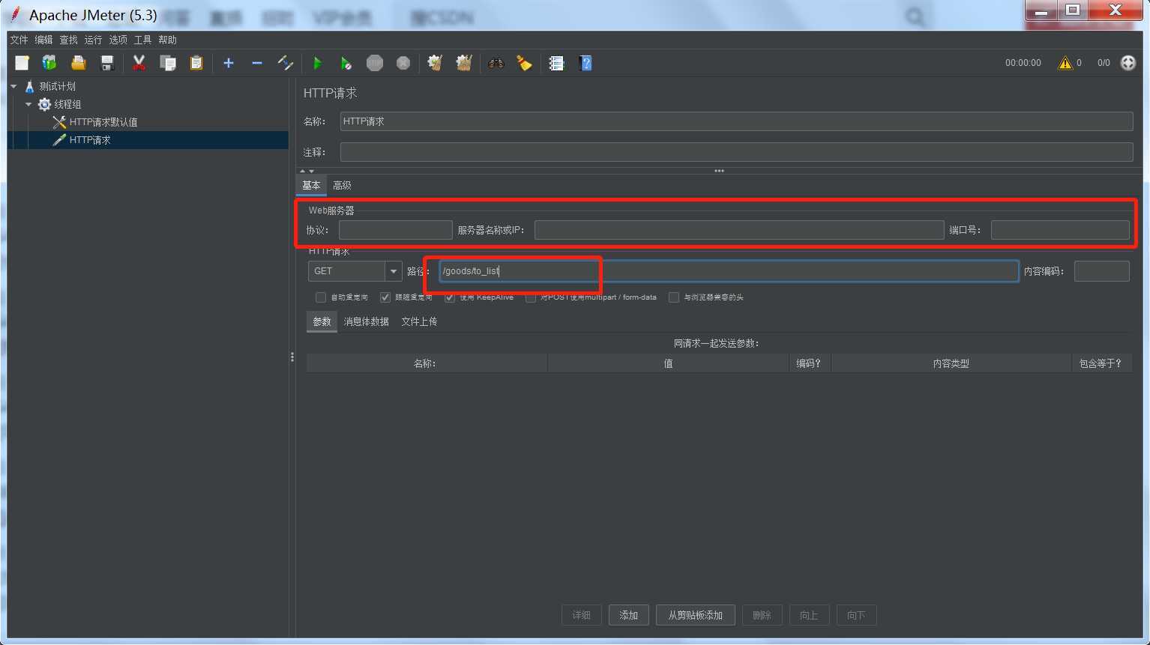The width and height of the screenshot is (1150, 645).
Task: Open the function helper list icon
Action: coord(556,63)
